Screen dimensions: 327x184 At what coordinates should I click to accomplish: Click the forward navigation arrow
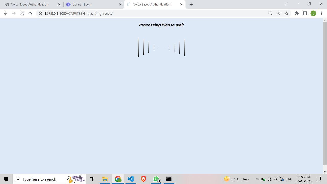(14, 13)
